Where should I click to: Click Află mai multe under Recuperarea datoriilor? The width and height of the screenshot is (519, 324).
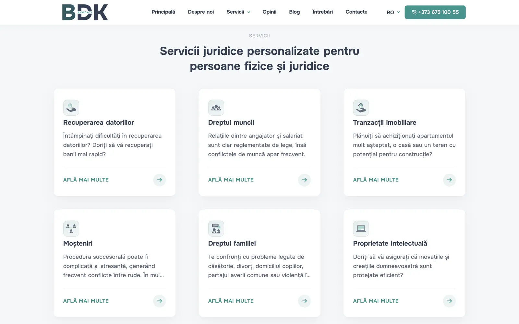[86, 180]
